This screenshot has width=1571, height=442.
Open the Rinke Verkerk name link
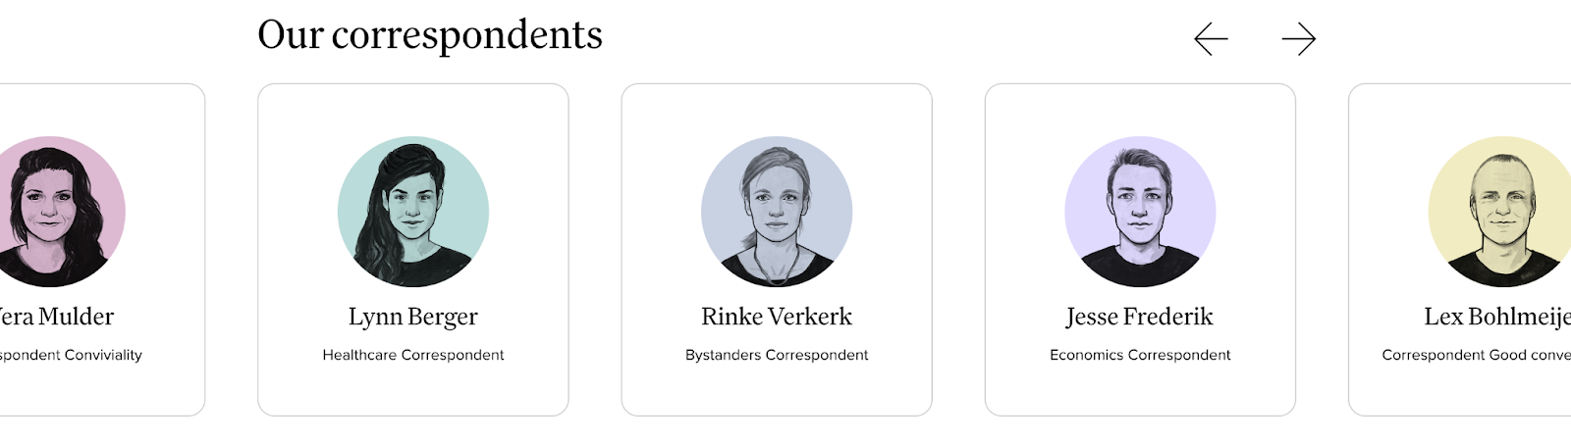pyautogui.click(x=777, y=317)
